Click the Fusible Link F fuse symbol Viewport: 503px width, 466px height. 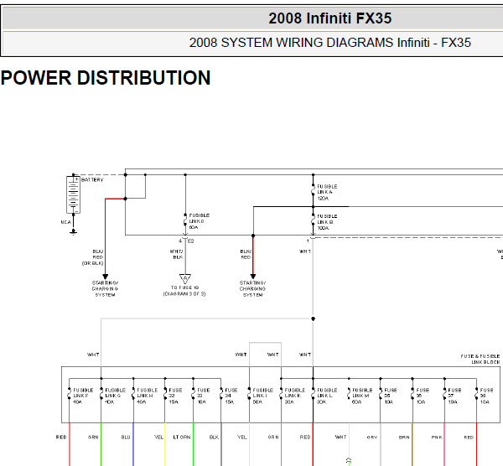click(x=69, y=394)
